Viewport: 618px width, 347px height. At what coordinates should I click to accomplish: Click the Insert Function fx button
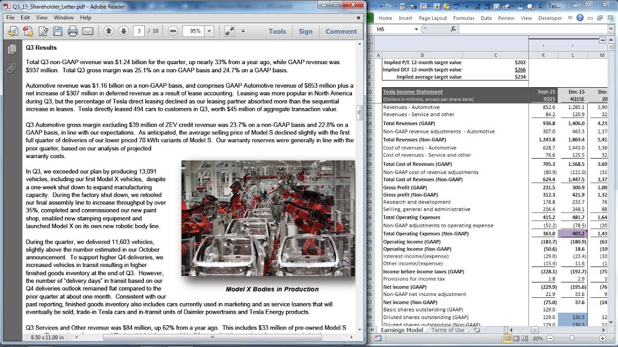(x=453, y=29)
